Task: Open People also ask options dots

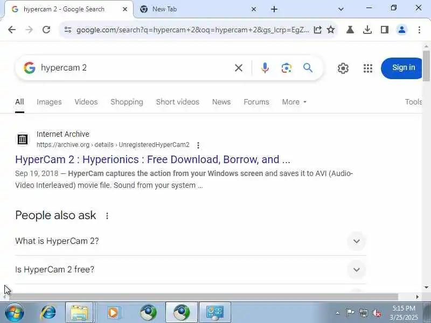Action: 107,216
